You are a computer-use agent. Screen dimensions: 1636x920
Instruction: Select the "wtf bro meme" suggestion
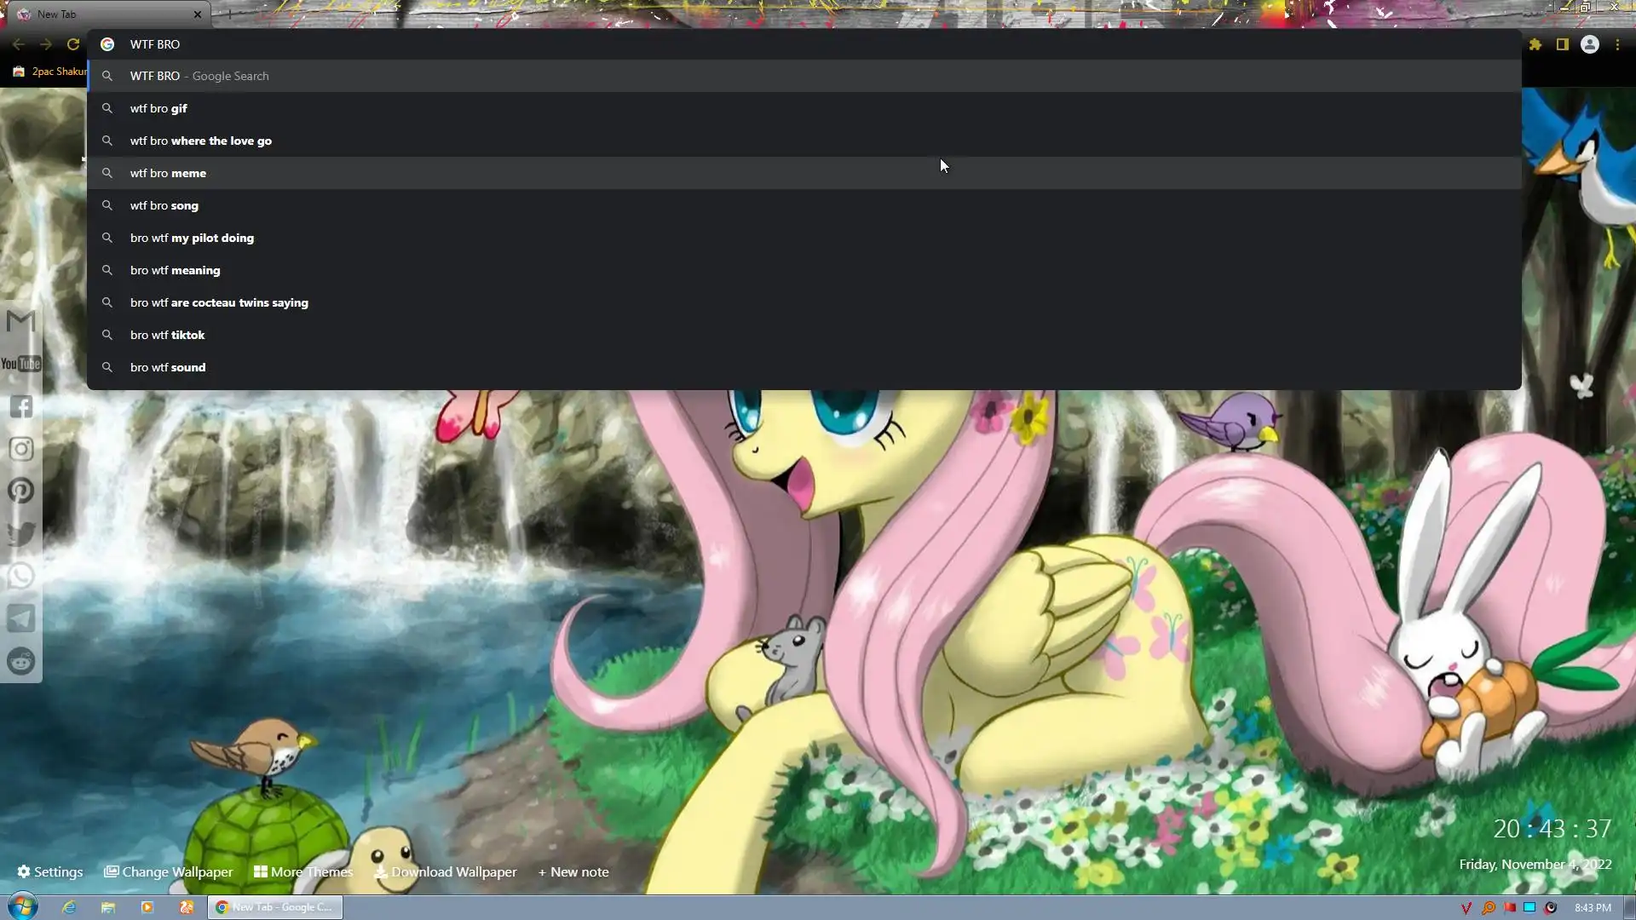168,173
